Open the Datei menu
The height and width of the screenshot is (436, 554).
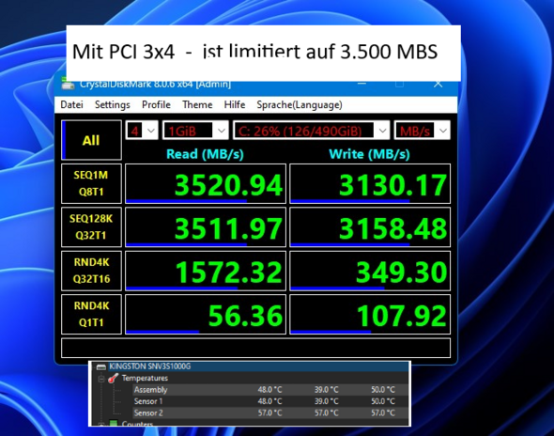coord(71,104)
